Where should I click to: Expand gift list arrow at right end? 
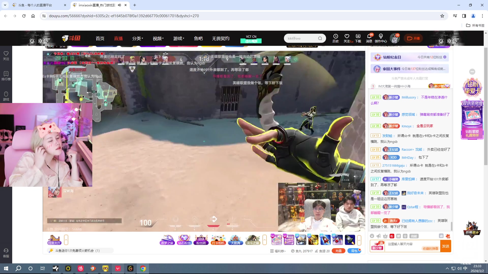click(x=359, y=240)
